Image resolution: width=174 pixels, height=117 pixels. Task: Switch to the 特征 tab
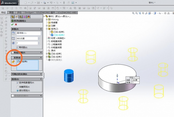(3, 12)
